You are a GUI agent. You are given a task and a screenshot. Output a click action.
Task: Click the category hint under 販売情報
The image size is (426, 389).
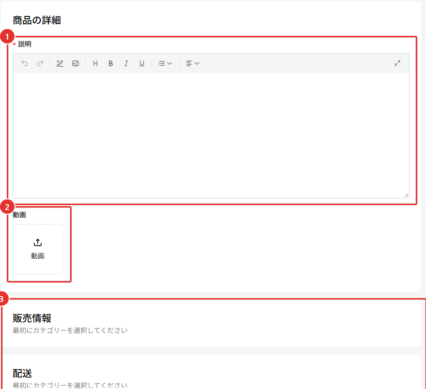point(70,330)
